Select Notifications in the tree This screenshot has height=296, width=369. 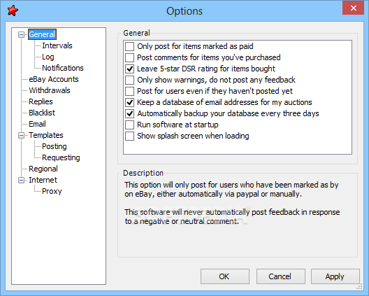click(x=63, y=68)
